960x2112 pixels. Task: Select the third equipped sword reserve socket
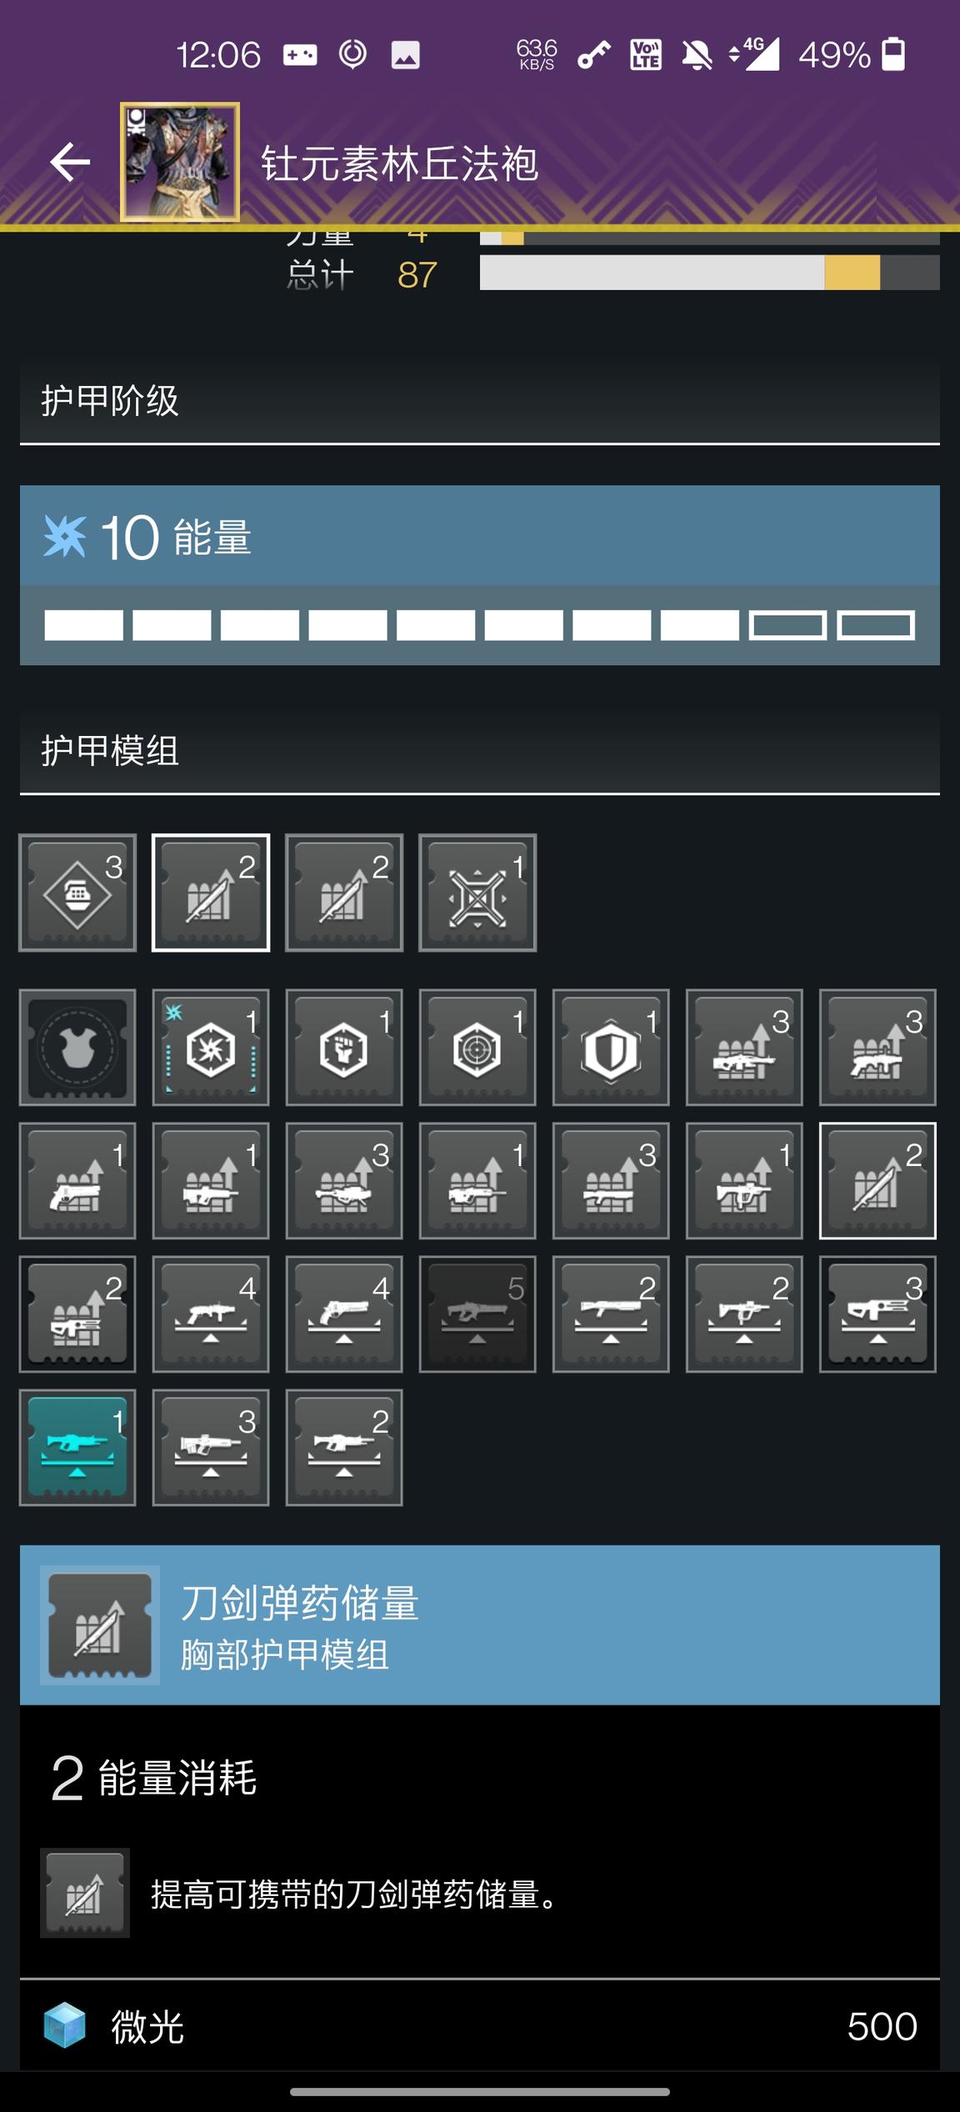(344, 893)
